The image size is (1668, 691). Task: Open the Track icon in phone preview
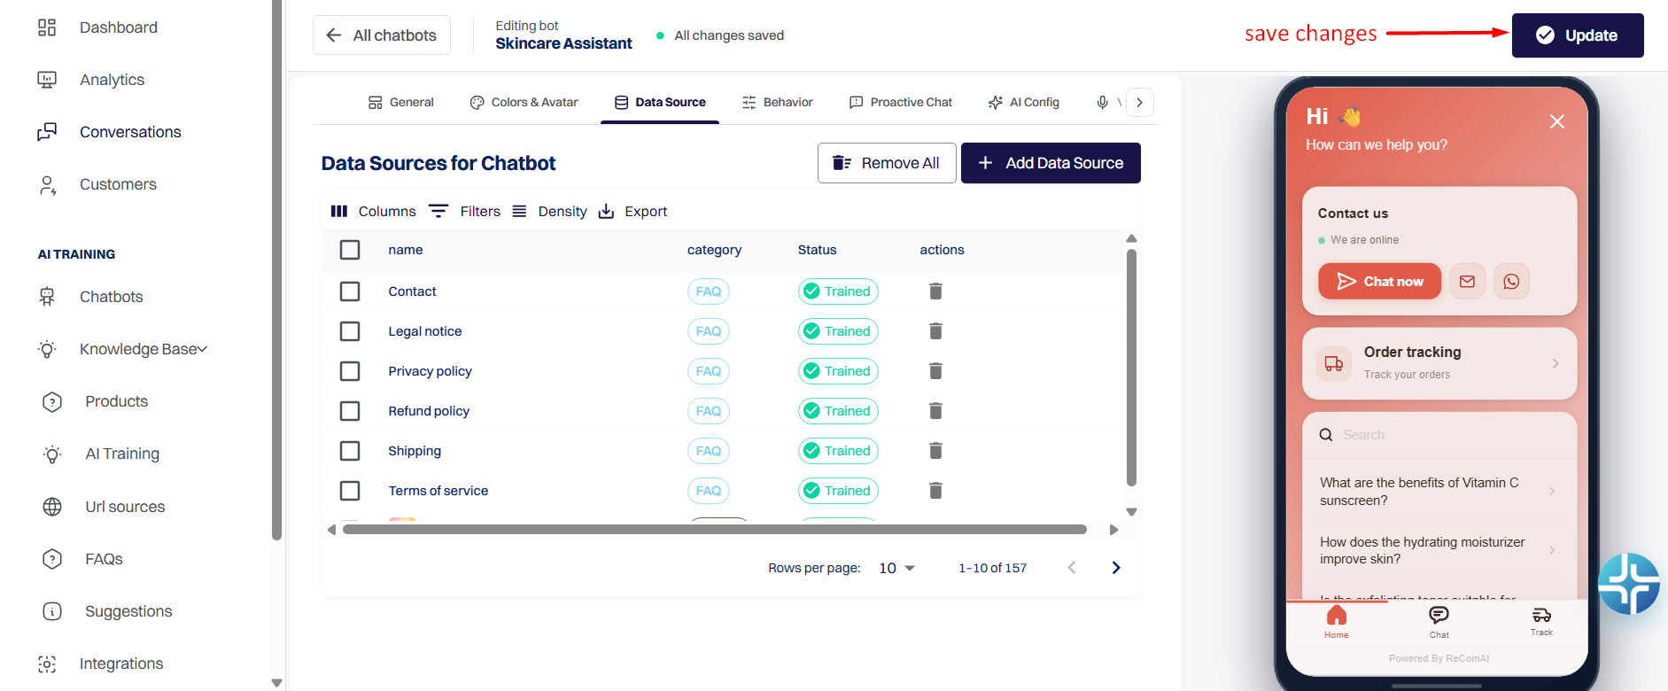click(1541, 622)
